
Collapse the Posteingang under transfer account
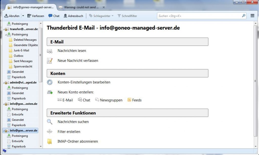(x=6, y=35)
